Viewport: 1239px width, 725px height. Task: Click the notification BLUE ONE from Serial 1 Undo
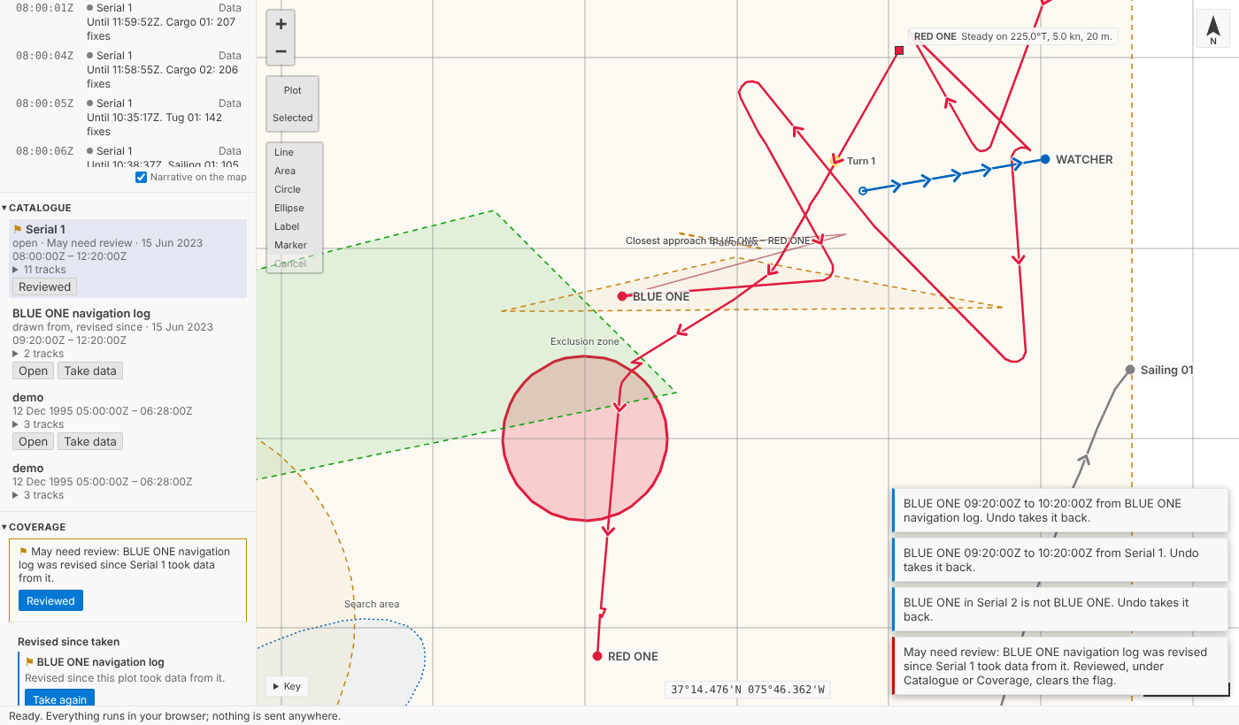pos(1060,560)
